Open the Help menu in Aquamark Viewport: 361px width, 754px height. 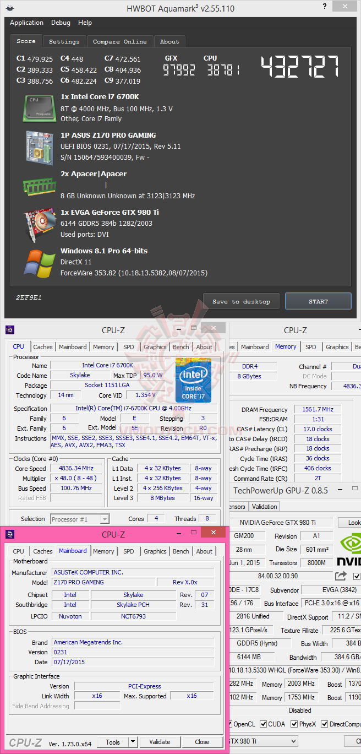click(x=85, y=23)
